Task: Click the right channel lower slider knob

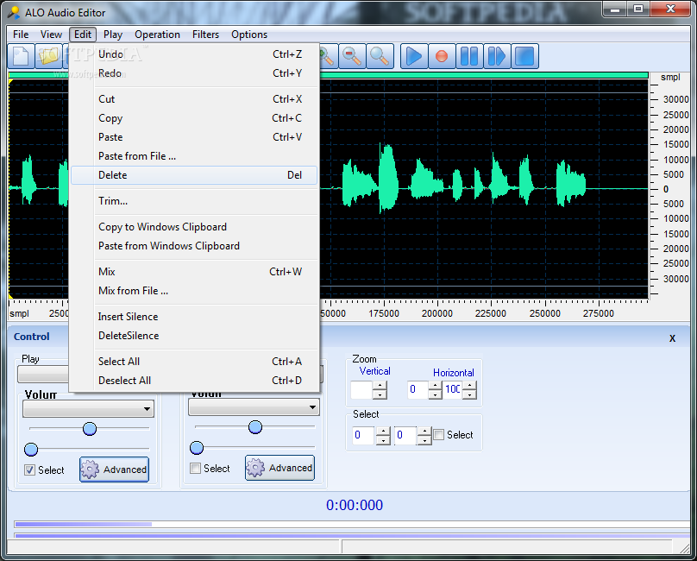Action: [197, 448]
